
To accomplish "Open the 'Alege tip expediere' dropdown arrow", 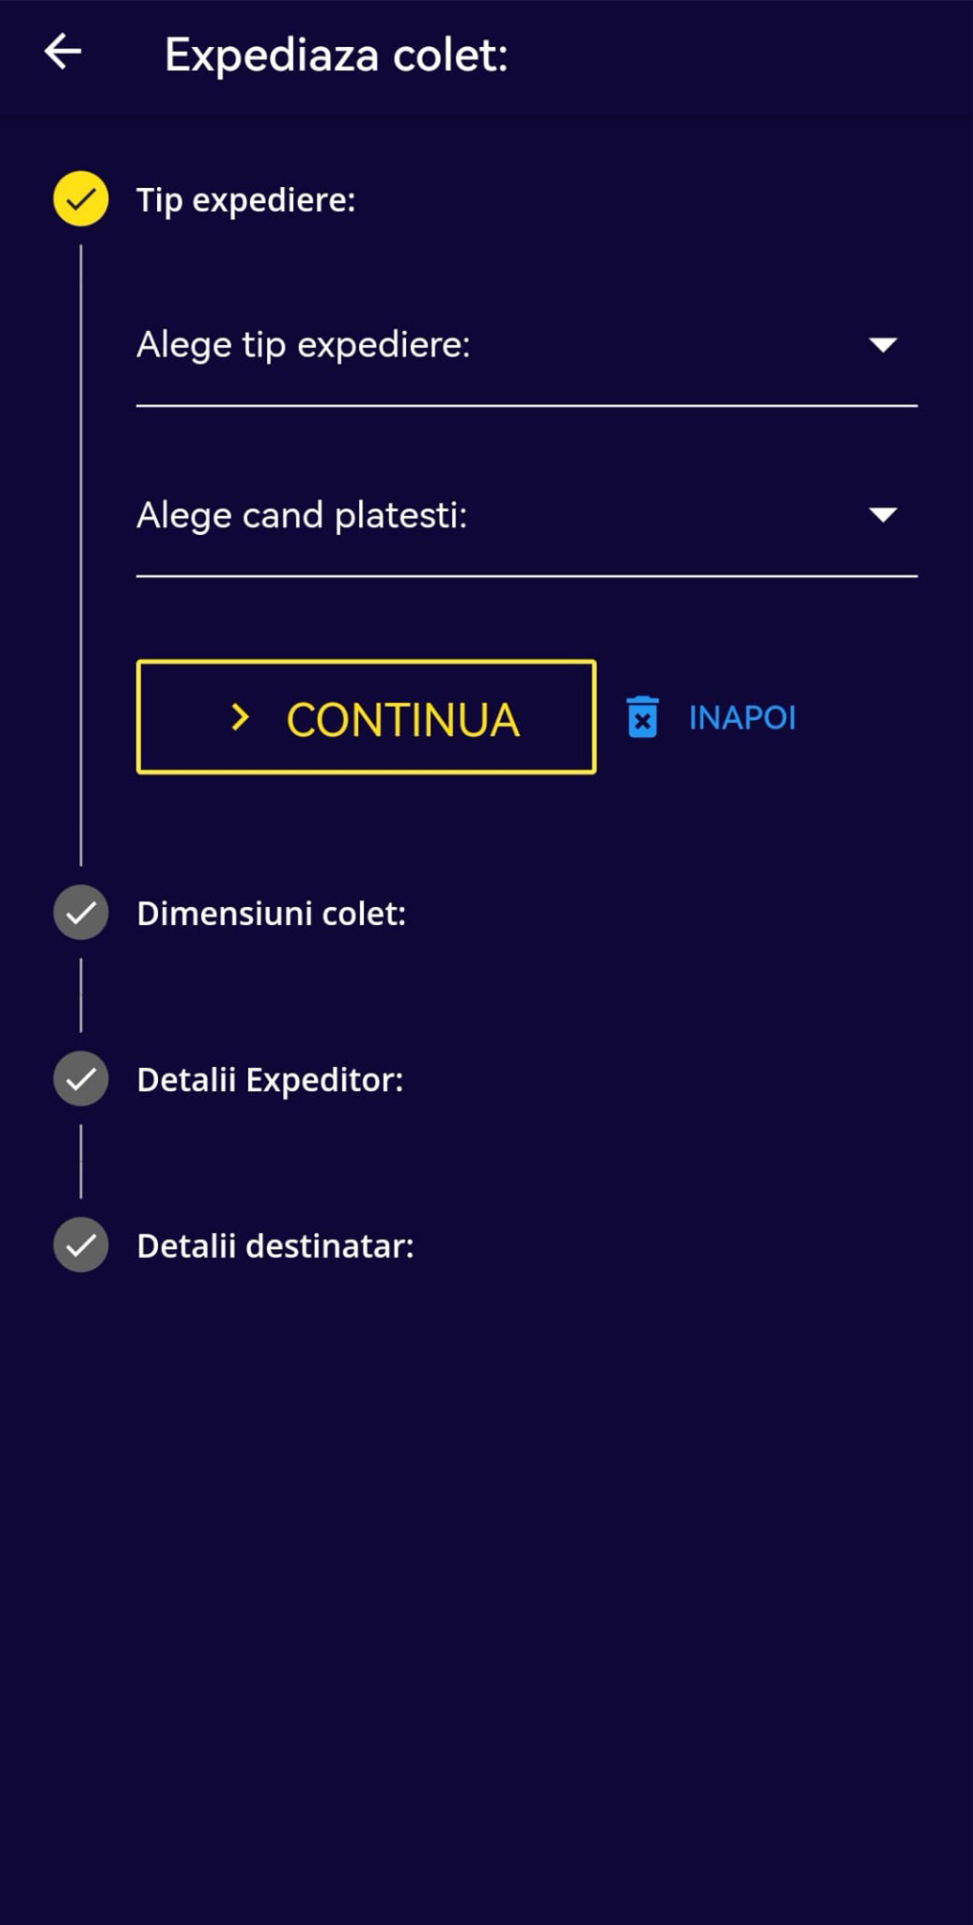I will pos(883,345).
